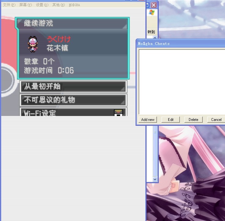Click Cancel in No$gba Cheats

click(216, 120)
